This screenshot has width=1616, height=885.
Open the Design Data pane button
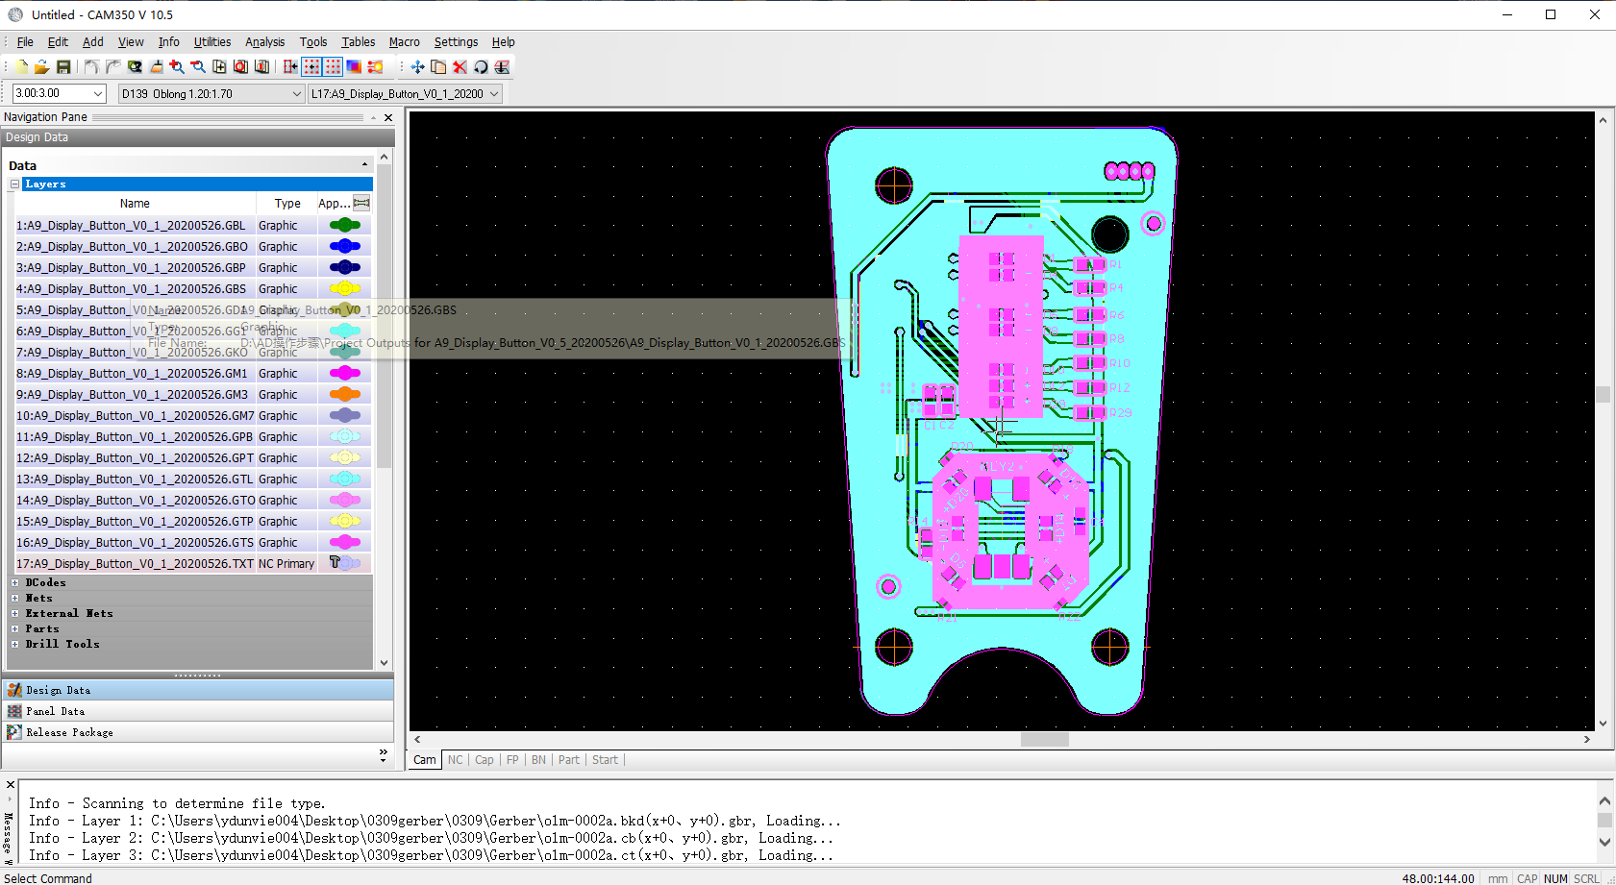click(x=197, y=690)
